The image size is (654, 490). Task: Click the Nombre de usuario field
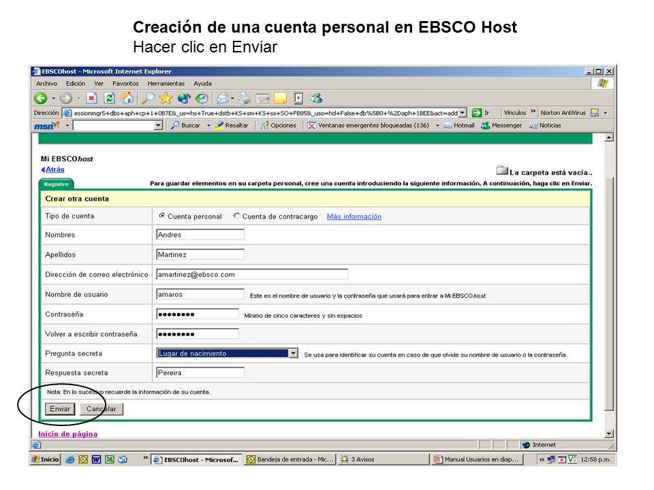(200, 294)
